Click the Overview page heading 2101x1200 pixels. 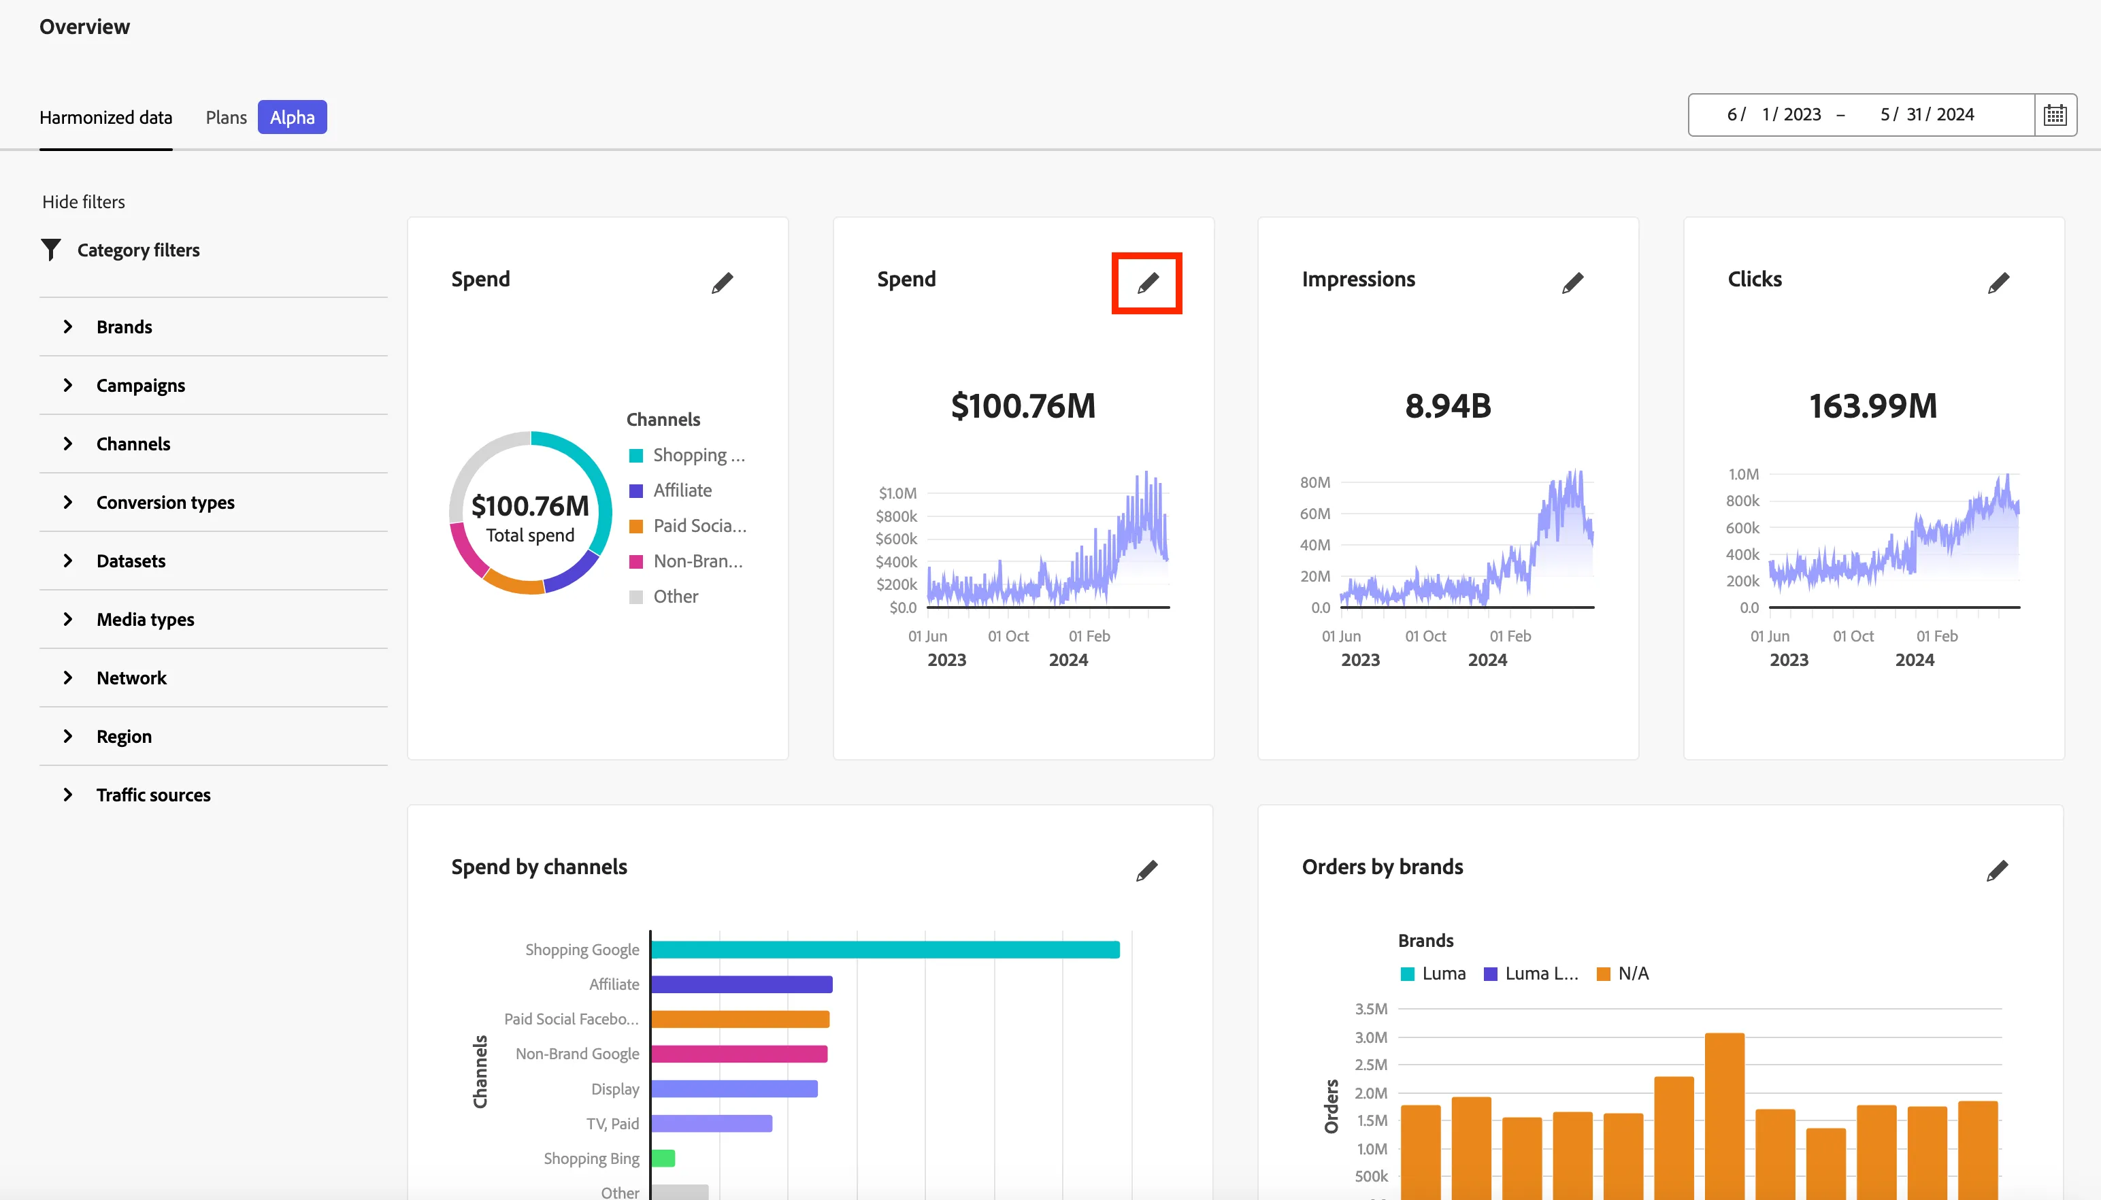click(84, 27)
